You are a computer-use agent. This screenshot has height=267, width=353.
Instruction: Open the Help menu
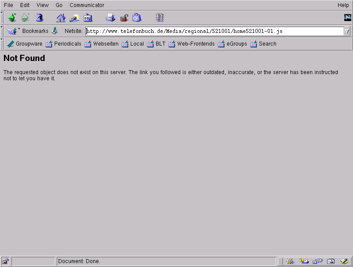click(343, 5)
